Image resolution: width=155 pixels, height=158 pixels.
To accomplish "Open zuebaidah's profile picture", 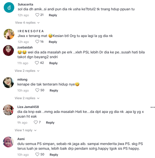I will (x=8, y=50).
